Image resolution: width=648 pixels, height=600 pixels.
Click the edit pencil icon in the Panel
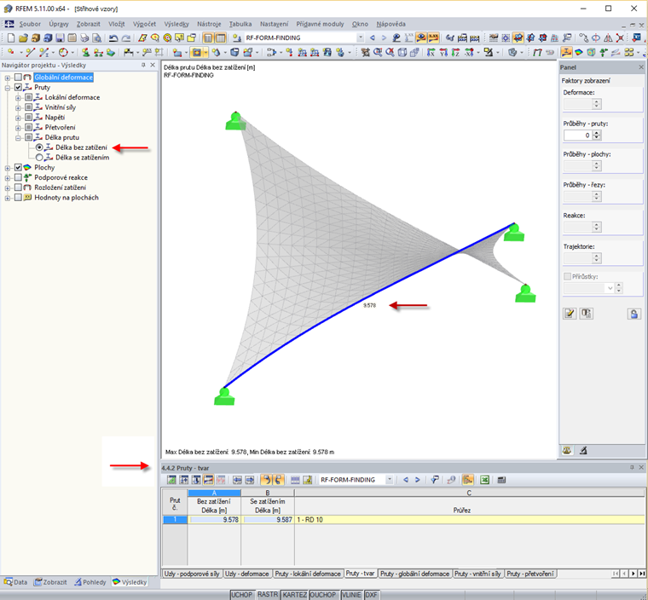(570, 314)
